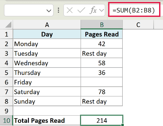Select row 9 header

click(6, 111)
